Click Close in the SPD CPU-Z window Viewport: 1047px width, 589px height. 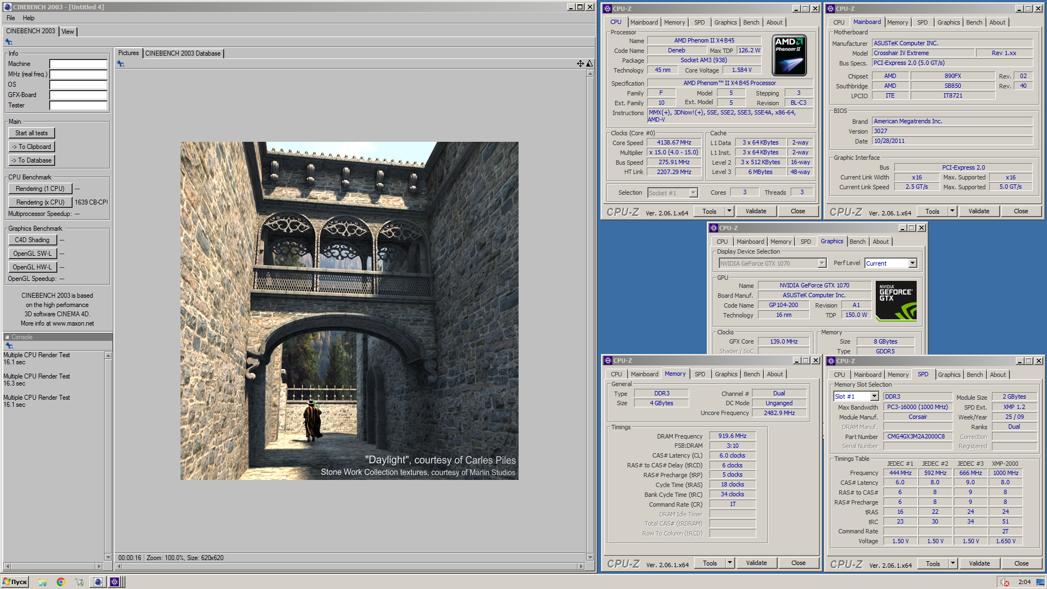[x=1021, y=563]
